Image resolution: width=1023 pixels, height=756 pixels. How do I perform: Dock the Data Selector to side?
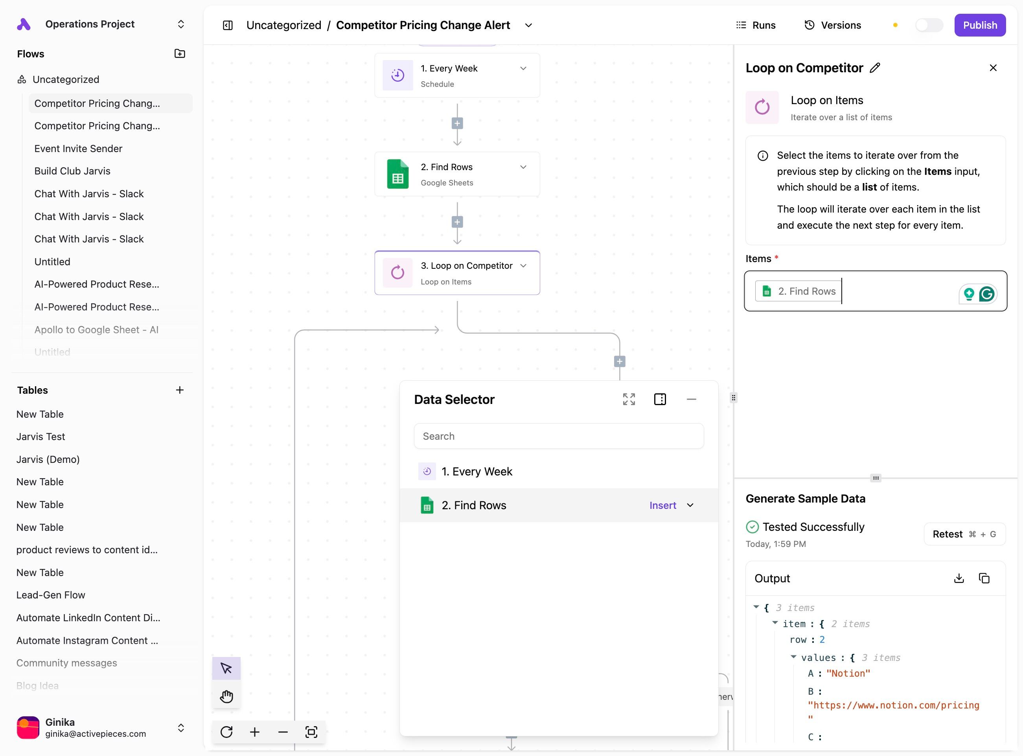point(660,399)
